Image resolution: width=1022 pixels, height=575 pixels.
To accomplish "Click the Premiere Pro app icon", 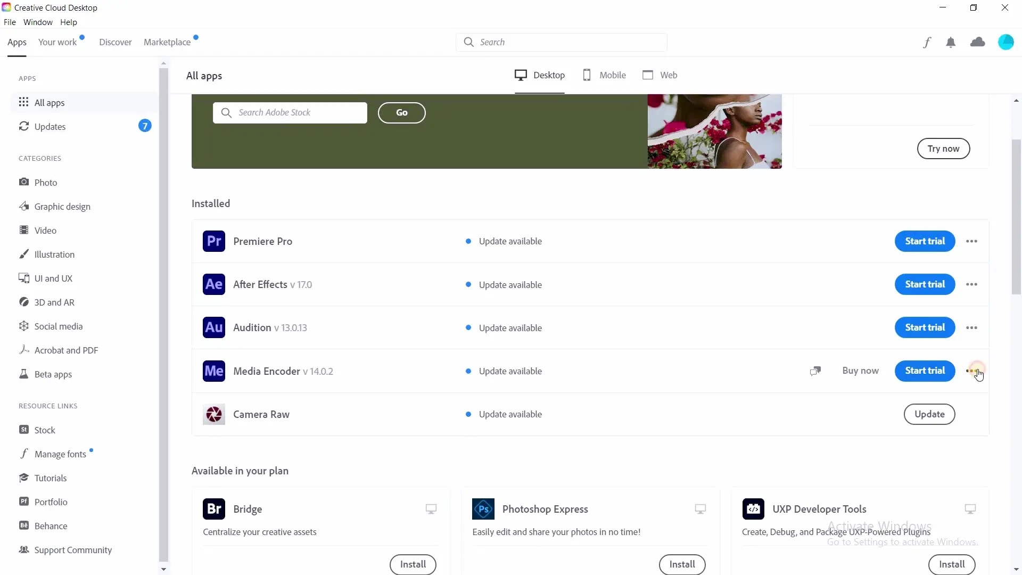I will coord(214,241).
